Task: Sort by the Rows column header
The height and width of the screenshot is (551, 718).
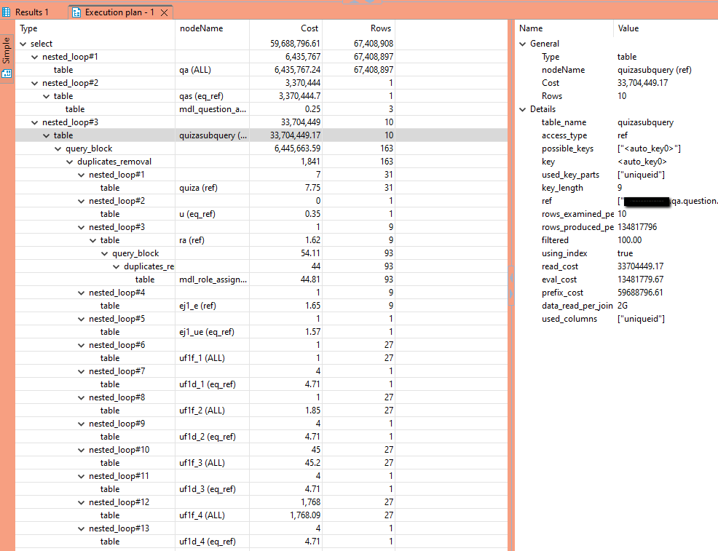Action: 381,28
